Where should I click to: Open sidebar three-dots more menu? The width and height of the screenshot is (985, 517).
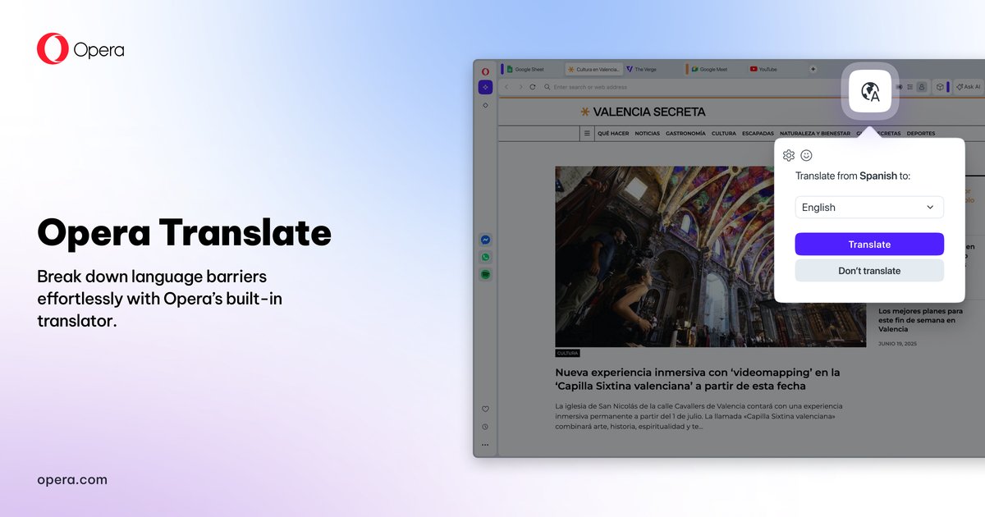[485, 445]
